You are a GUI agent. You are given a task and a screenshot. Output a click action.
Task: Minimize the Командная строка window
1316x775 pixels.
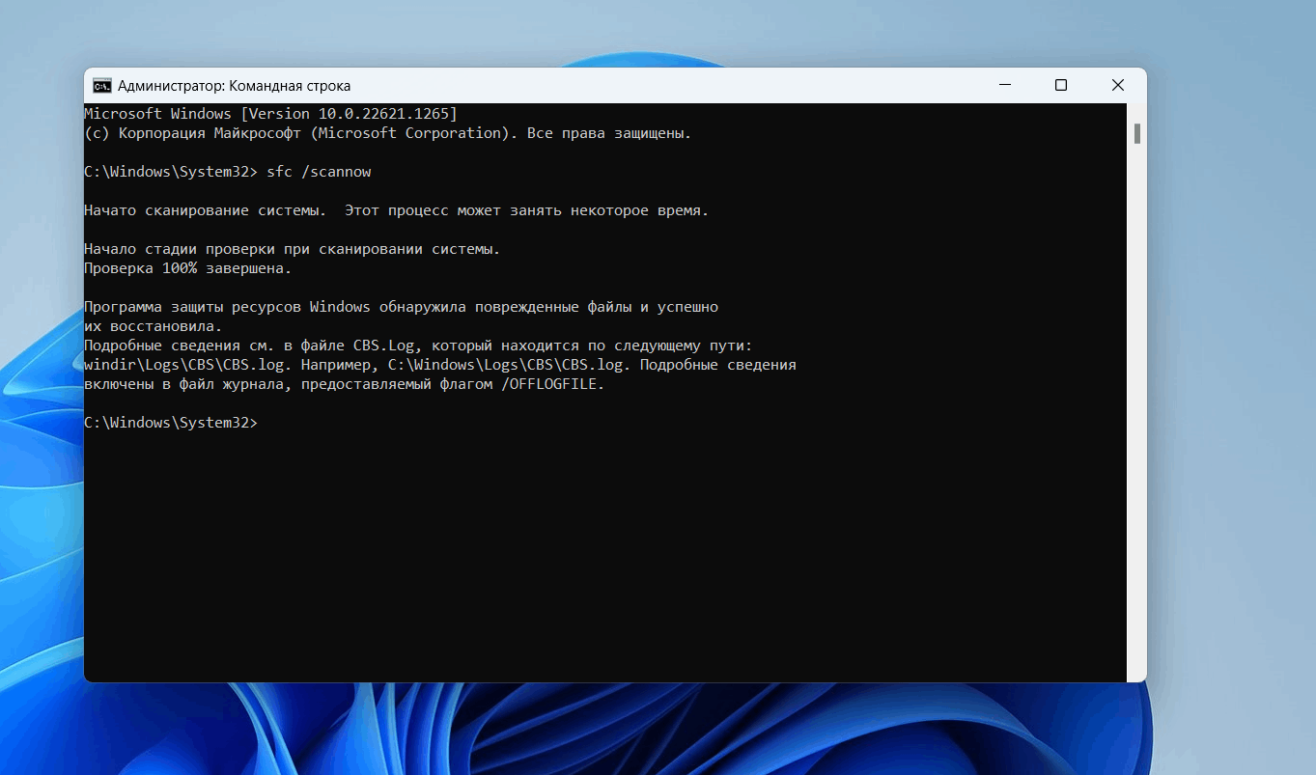point(1004,86)
